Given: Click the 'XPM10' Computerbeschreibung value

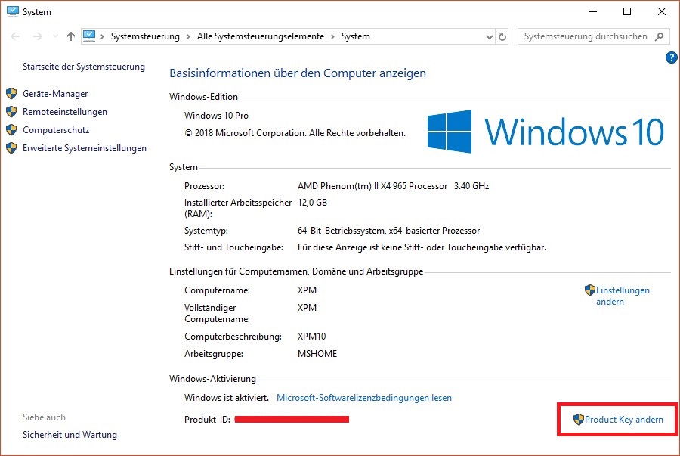Looking at the screenshot, I should tap(311, 337).
